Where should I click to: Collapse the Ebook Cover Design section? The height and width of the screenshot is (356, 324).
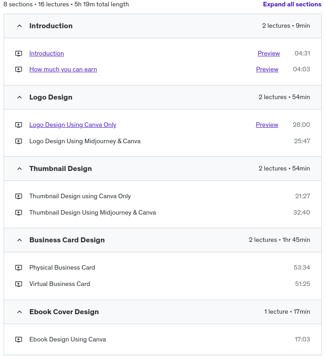pos(20,312)
